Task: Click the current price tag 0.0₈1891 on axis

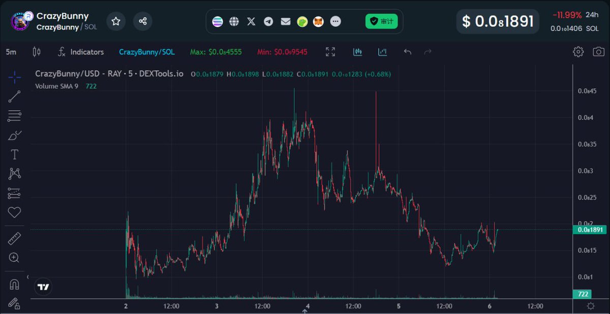Action: coord(589,230)
